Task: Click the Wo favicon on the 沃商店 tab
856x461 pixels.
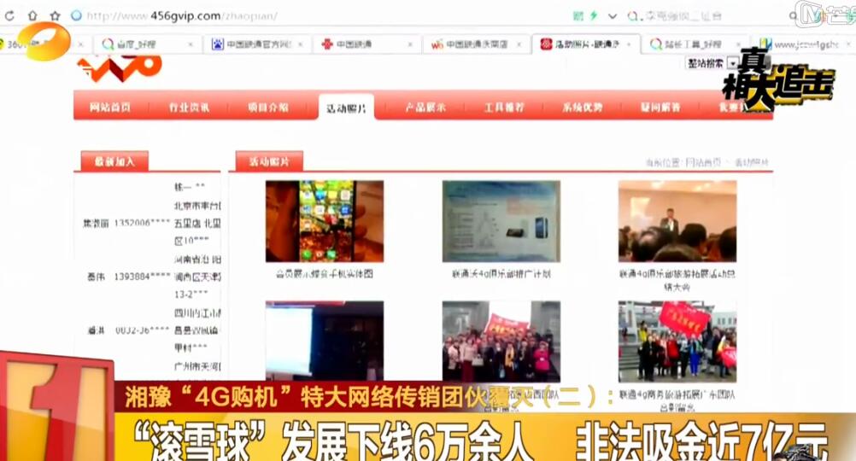Action: click(x=437, y=44)
